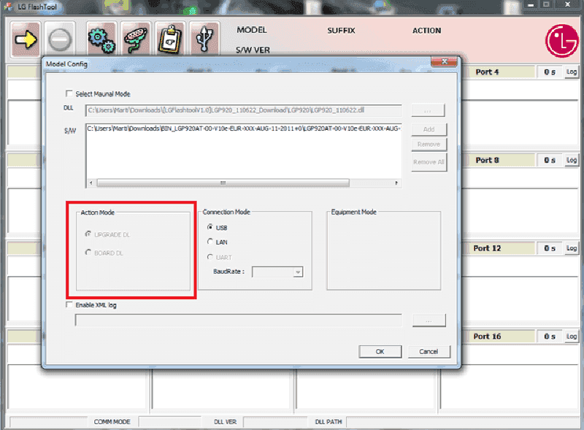
Task: Click the DLL PATH status label
Action: point(328,422)
